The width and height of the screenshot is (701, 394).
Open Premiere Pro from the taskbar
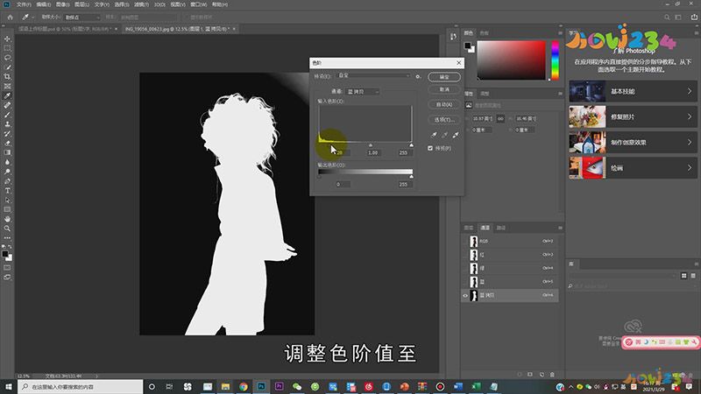(x=279, y=386)
